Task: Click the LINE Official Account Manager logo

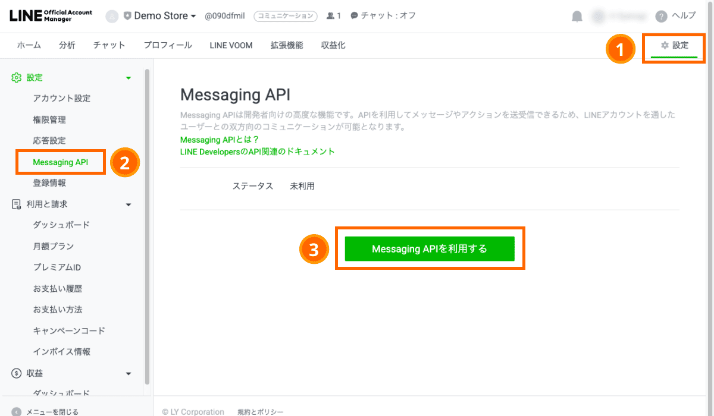Action: point(51,16)
